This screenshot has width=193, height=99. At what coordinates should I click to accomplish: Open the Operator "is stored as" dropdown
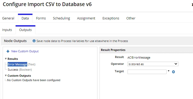(x=153, y=64)
